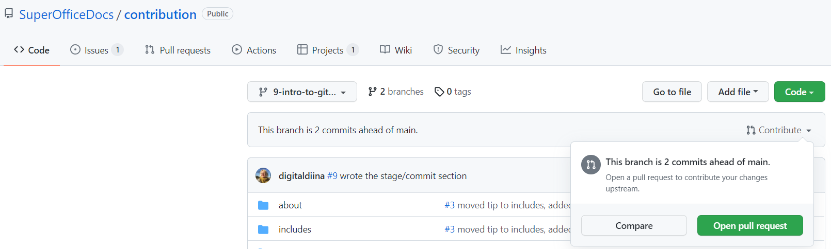Open the Projects tab

pos(328,50)
